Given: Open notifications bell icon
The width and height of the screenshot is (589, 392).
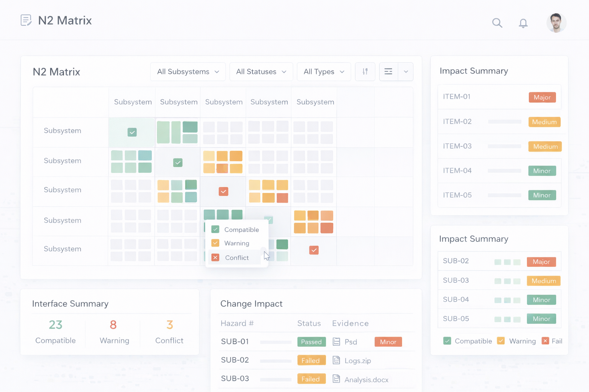Looking at the screenshot, I should pyautogui.click(x=523, y=23).
